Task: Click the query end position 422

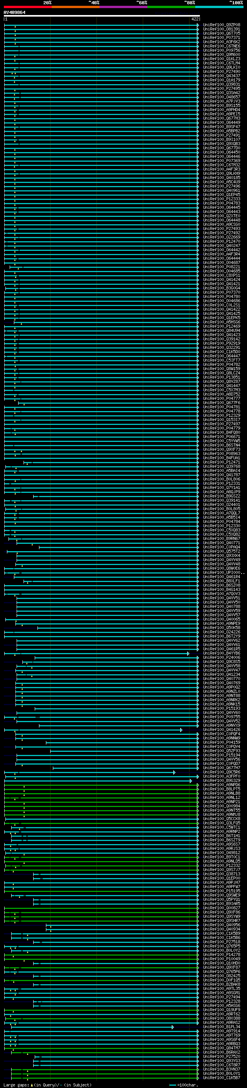Action: pyautogui.click(x=195, y=19)
